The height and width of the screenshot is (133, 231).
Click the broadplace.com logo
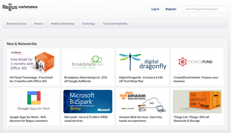point(87,62)
